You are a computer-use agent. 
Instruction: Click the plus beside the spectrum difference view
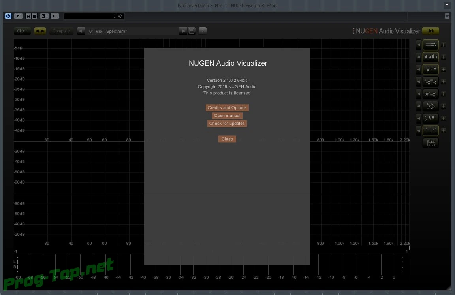tap(444, 70)
